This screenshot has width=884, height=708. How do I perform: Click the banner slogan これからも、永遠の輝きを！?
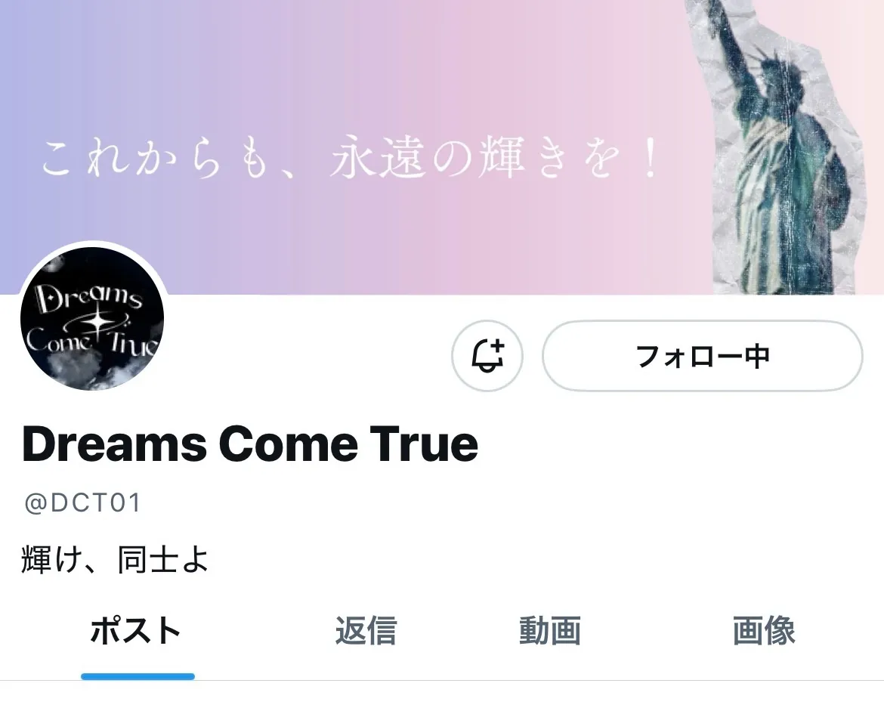click(x=351, y=156)
